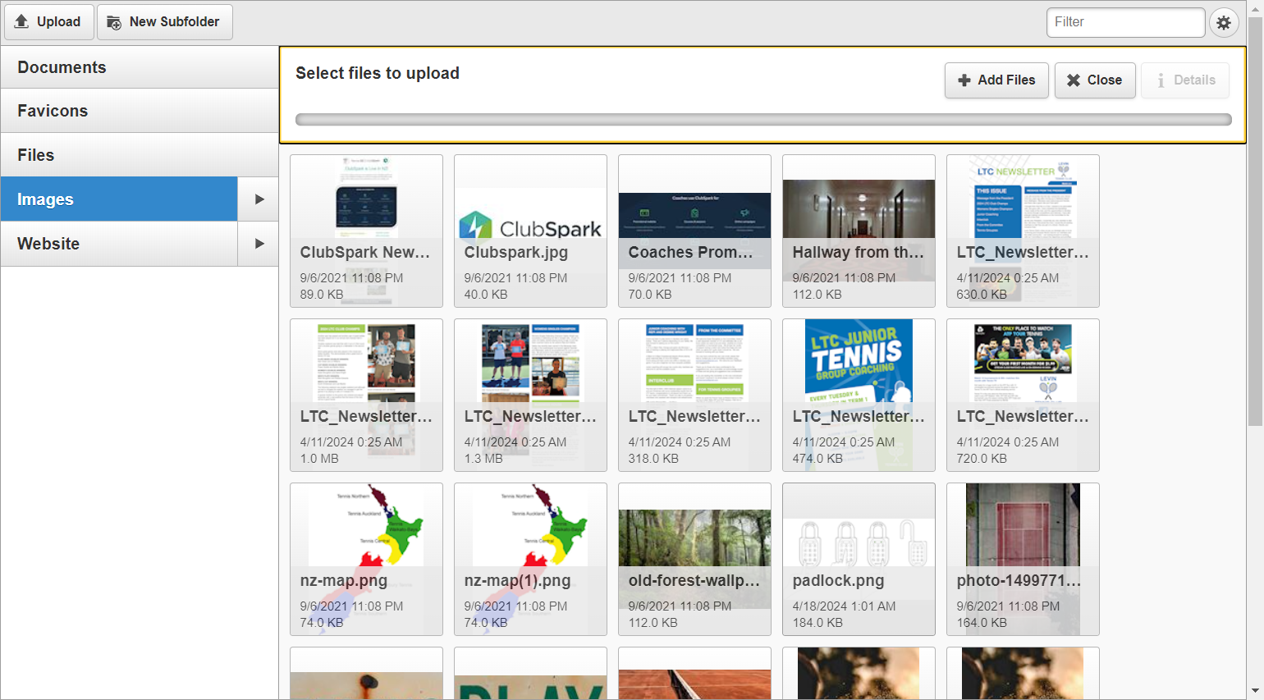This screenshot has width=1264, height=700.
Task: Select the padlock.png thumbnail
Action: [859, 560]
